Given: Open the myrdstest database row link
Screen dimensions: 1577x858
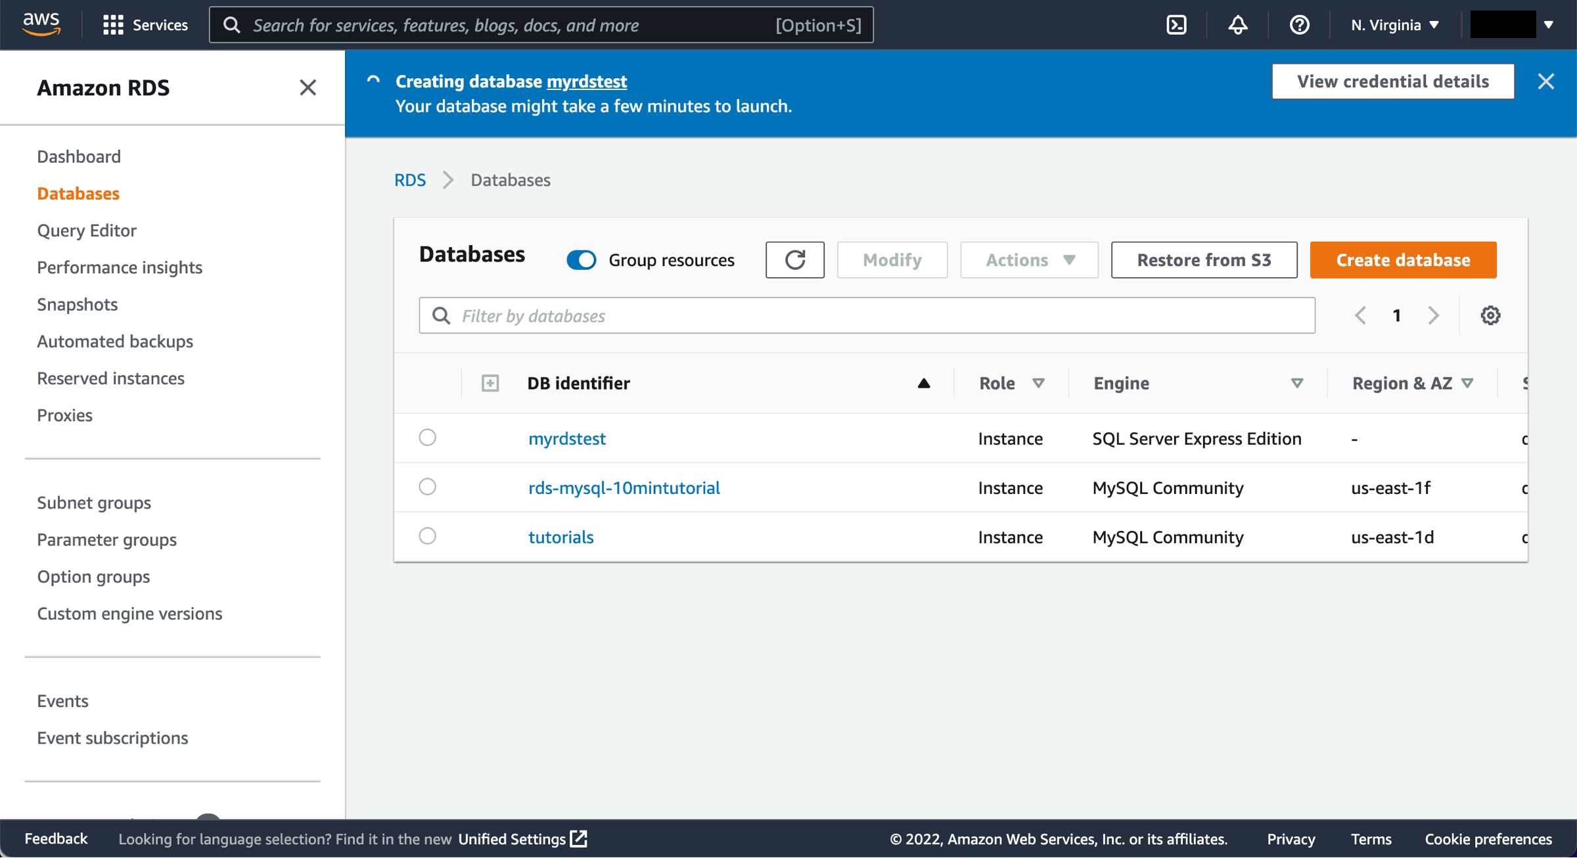Looking at the screenshot, I should click(567, 438).
